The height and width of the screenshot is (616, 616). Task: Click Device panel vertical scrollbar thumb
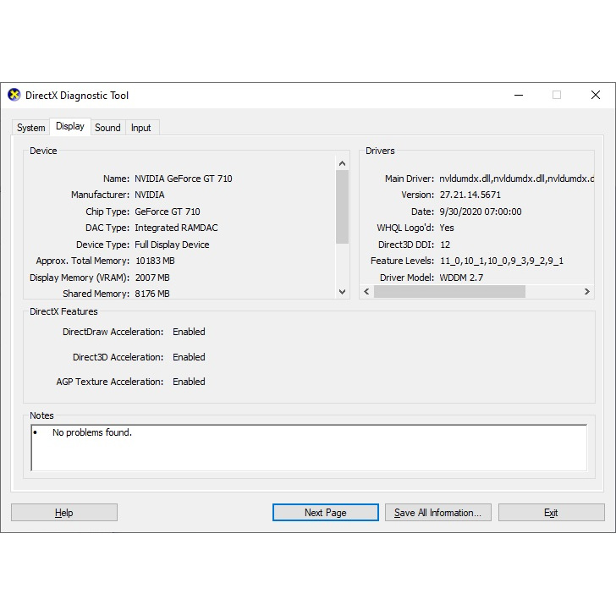pyautogui.click(x=342, y=207)
